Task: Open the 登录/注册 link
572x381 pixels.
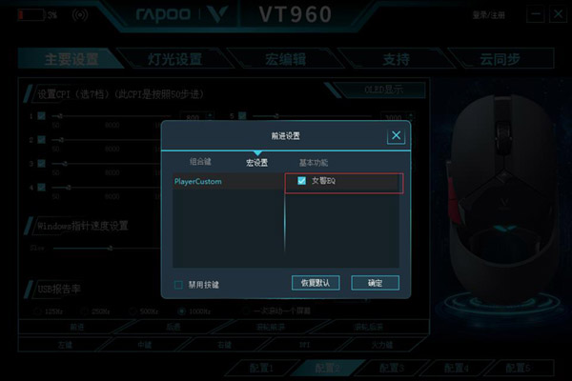Action: pyautogui.click(x=488, y=15)
